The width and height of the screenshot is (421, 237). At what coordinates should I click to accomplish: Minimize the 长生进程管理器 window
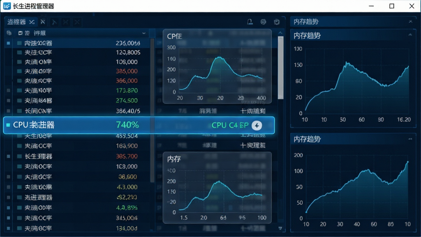(371, 6)
